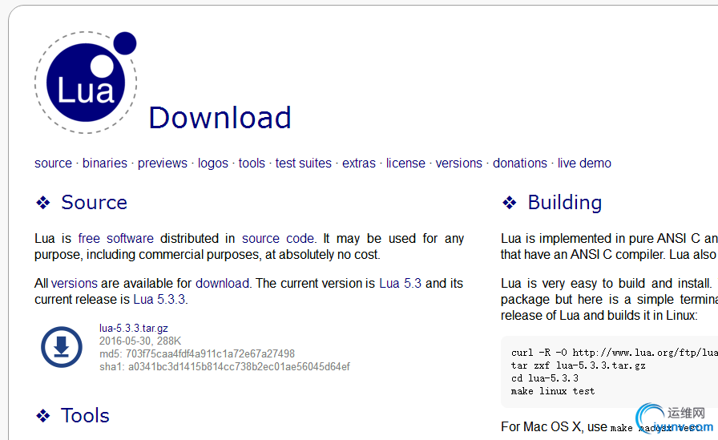Open the 'Lua 5.3' version link

400,284
